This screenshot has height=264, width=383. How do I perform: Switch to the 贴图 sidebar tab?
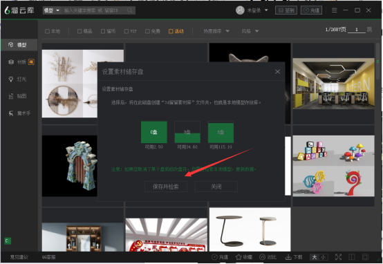[19, 96]
